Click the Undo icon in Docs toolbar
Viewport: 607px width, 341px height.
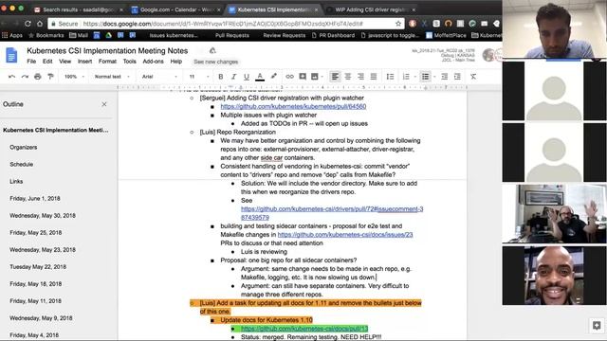12,77
